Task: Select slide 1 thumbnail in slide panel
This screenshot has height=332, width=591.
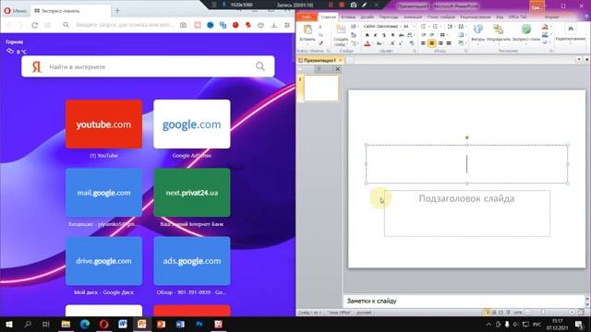Action: click(x=321, y=89)
